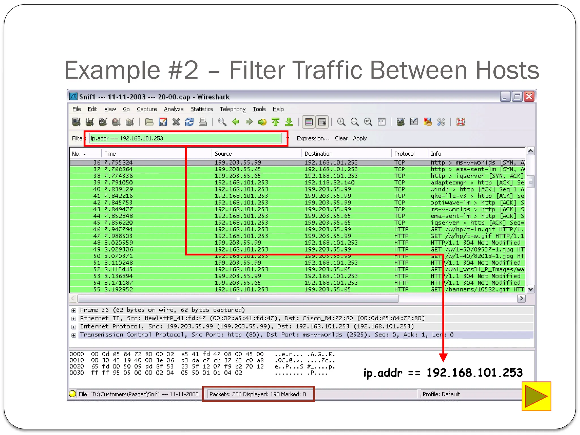Find a packet magnifier icon
Image resolution: width=580 pixels, height=435 pixels.
222,122
